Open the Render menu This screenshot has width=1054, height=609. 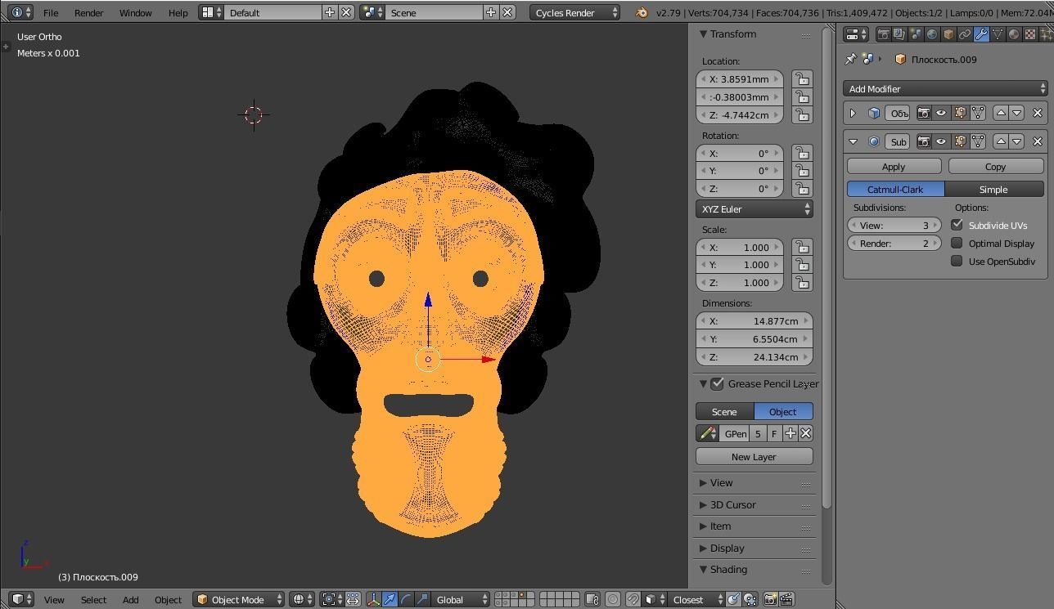(x=89, y=12)
